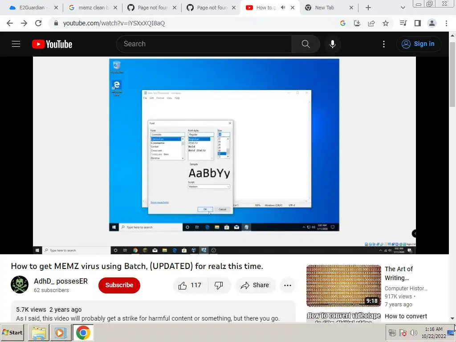Close the E2Guardian tab
The image size is (456, 342).
[x=56, y=8]
